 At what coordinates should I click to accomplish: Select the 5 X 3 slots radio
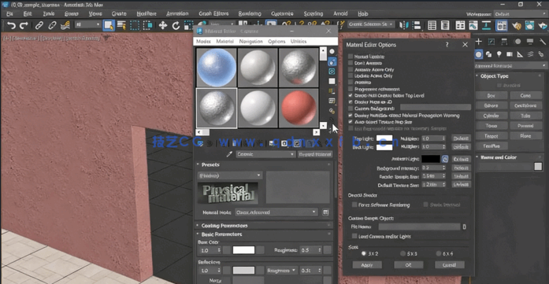click(402, 253)
